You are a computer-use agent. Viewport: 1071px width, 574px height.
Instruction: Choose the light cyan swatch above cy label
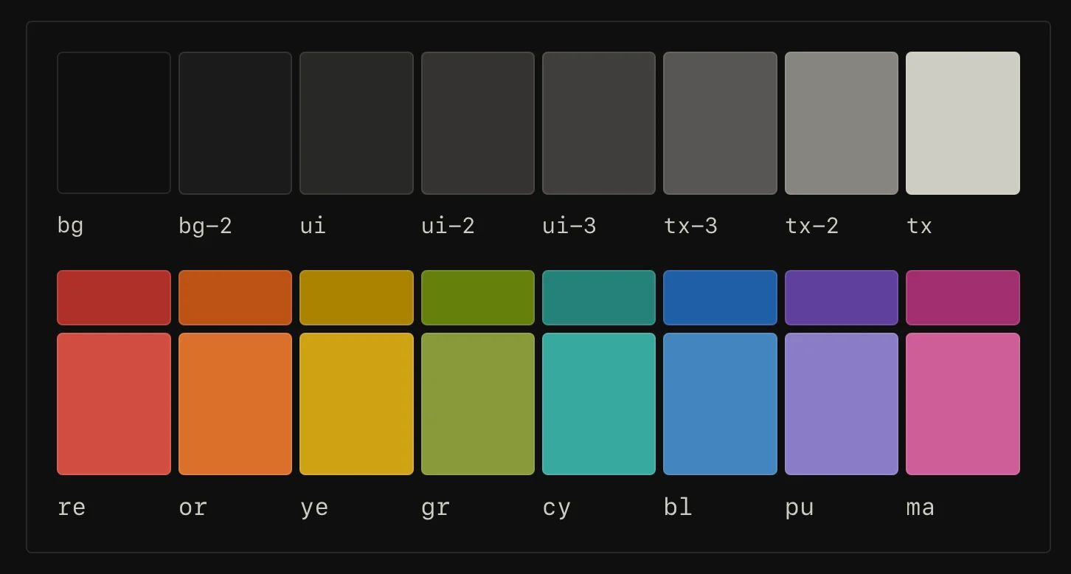tap(599, 404)
